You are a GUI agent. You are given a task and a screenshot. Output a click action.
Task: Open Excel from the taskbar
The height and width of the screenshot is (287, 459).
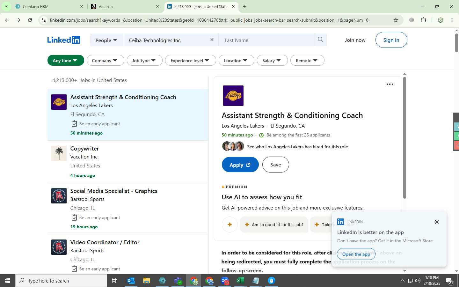240,281
